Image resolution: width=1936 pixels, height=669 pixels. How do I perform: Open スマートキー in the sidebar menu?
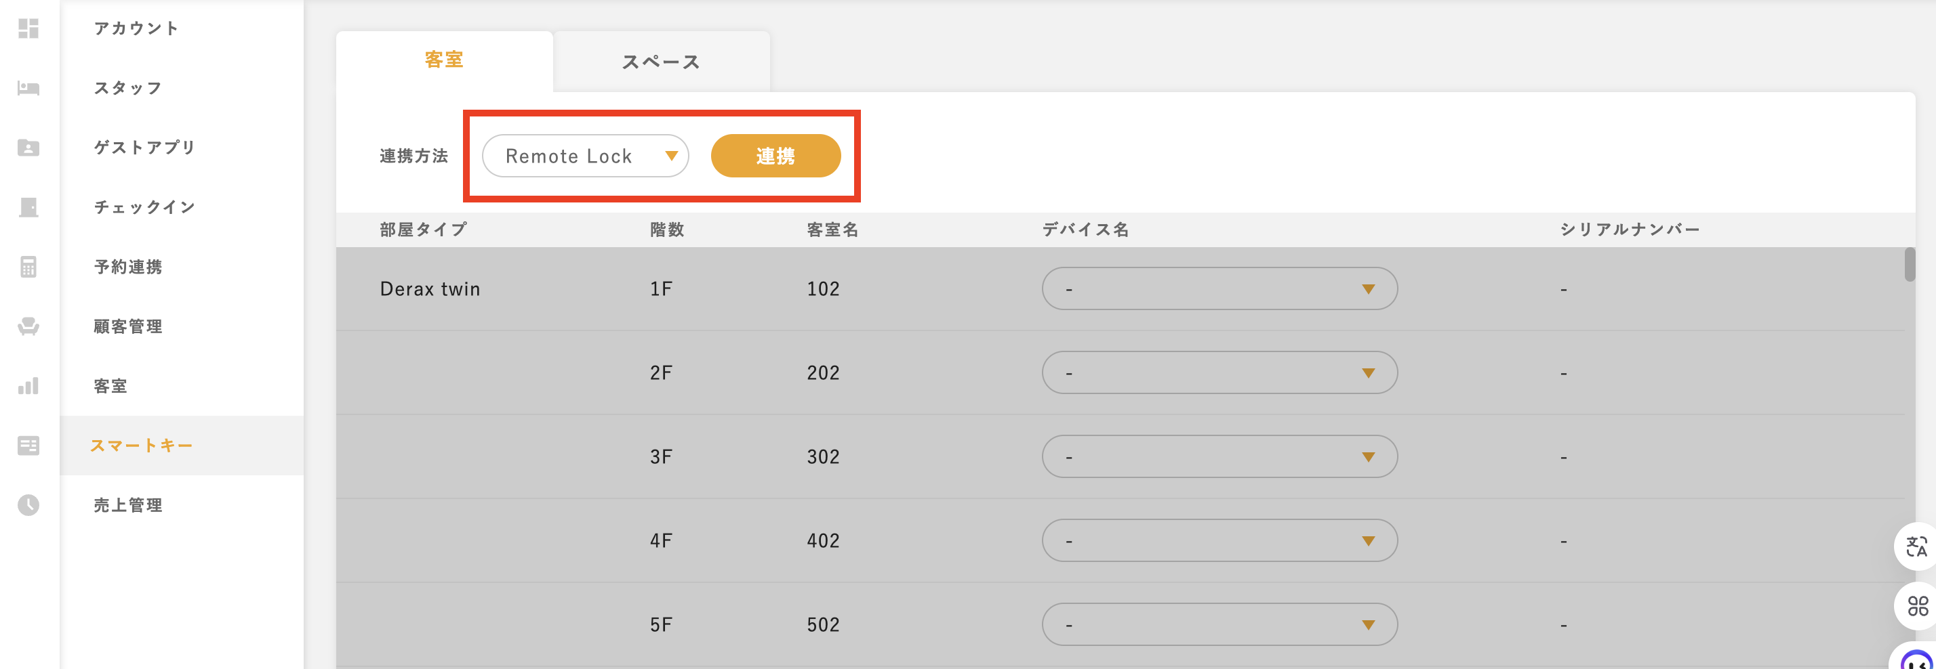pos(141,446)
